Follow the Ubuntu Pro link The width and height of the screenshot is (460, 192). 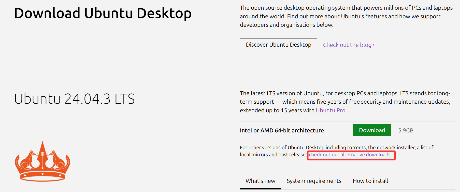(x=330, y=111)
